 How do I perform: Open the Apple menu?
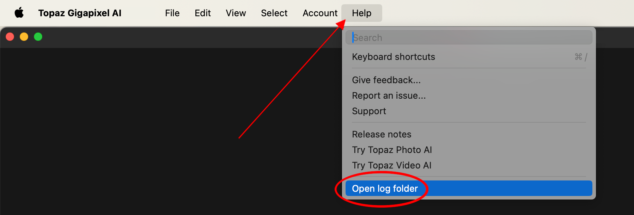[x=19, y=13]
